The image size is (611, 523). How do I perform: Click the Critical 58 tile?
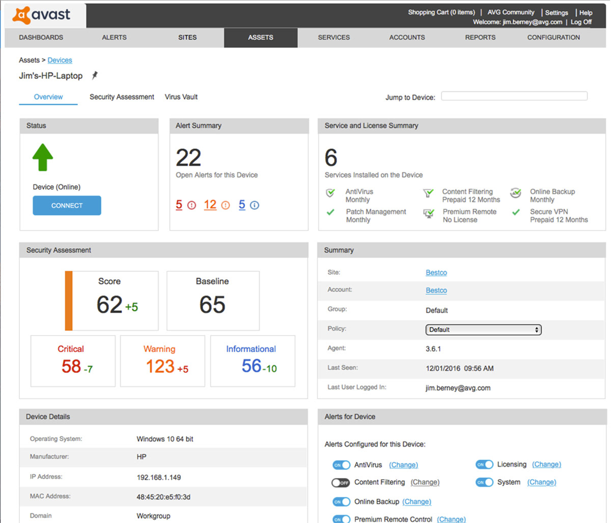(x=73, y=361)
